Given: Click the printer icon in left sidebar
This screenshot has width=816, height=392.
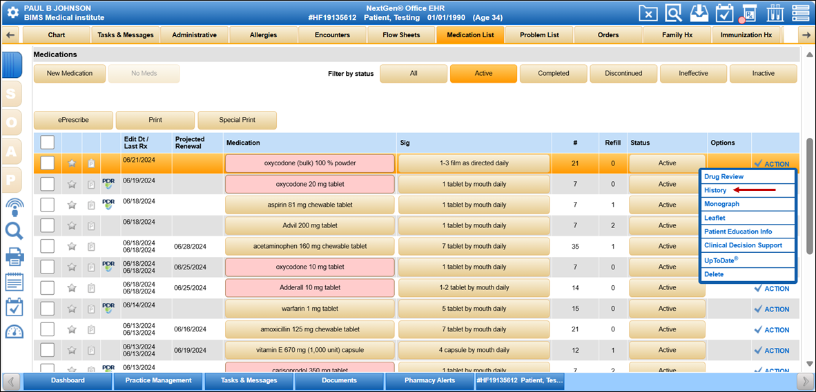Looking at the screenshot, I should tap(14, 257).
